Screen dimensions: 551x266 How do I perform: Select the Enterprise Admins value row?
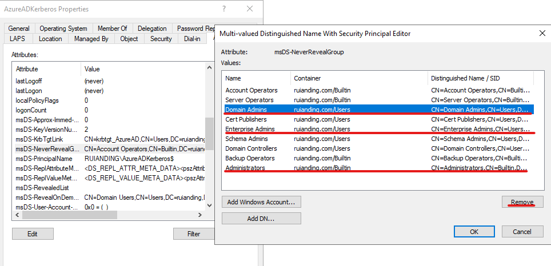(x=378, y=129)
